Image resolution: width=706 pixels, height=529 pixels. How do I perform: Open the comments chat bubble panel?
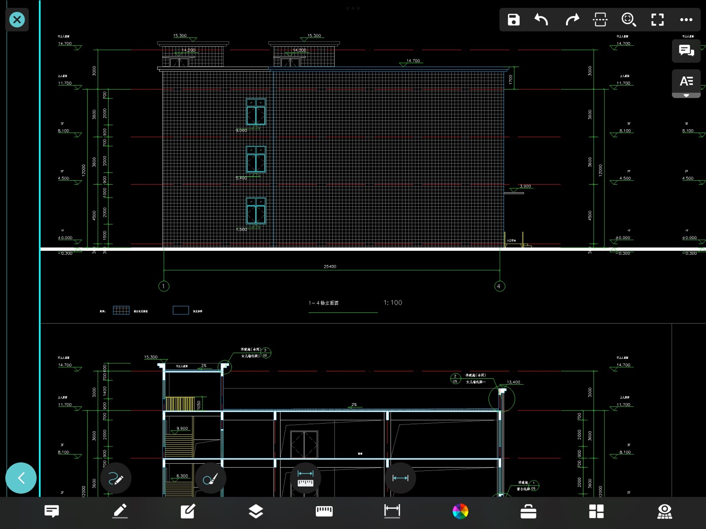pos(686,51)
